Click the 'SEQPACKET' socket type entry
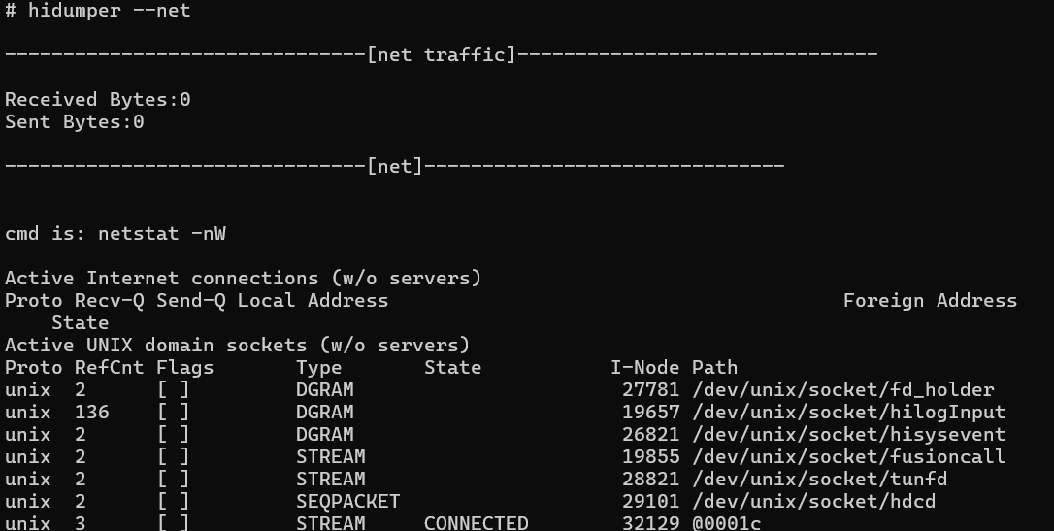The width and height of the screenshot is (1054, 531). click(x=347, y=502)
